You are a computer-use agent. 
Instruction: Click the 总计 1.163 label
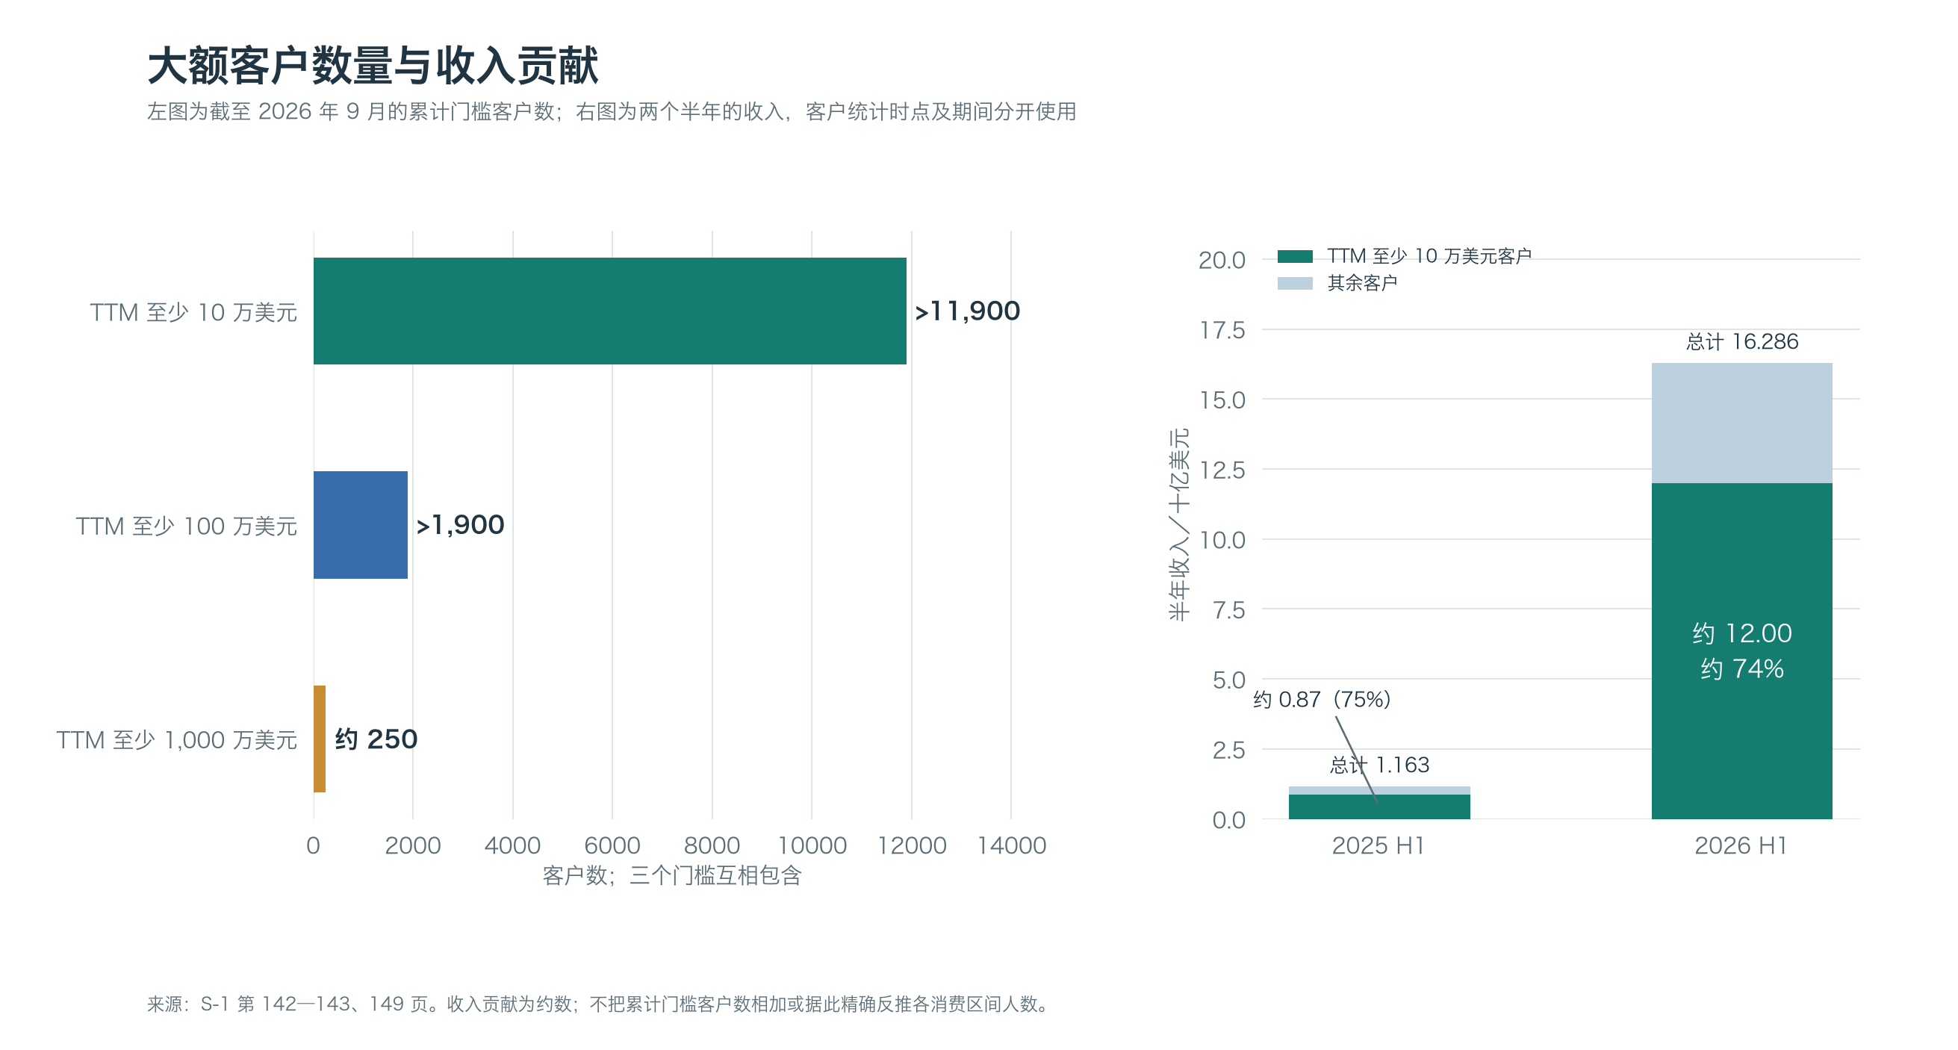[x=1379, y=765]
